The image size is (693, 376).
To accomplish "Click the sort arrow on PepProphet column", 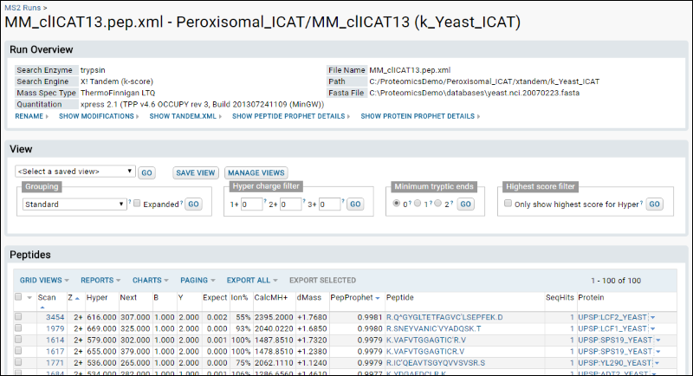I will pos(379,298).
